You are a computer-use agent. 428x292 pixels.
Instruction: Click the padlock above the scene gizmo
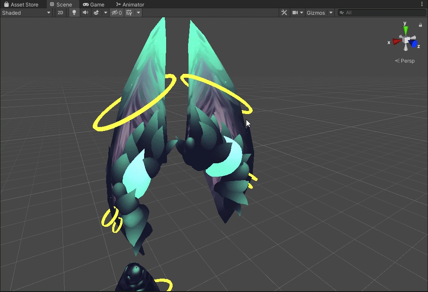[x=420, y=25]
